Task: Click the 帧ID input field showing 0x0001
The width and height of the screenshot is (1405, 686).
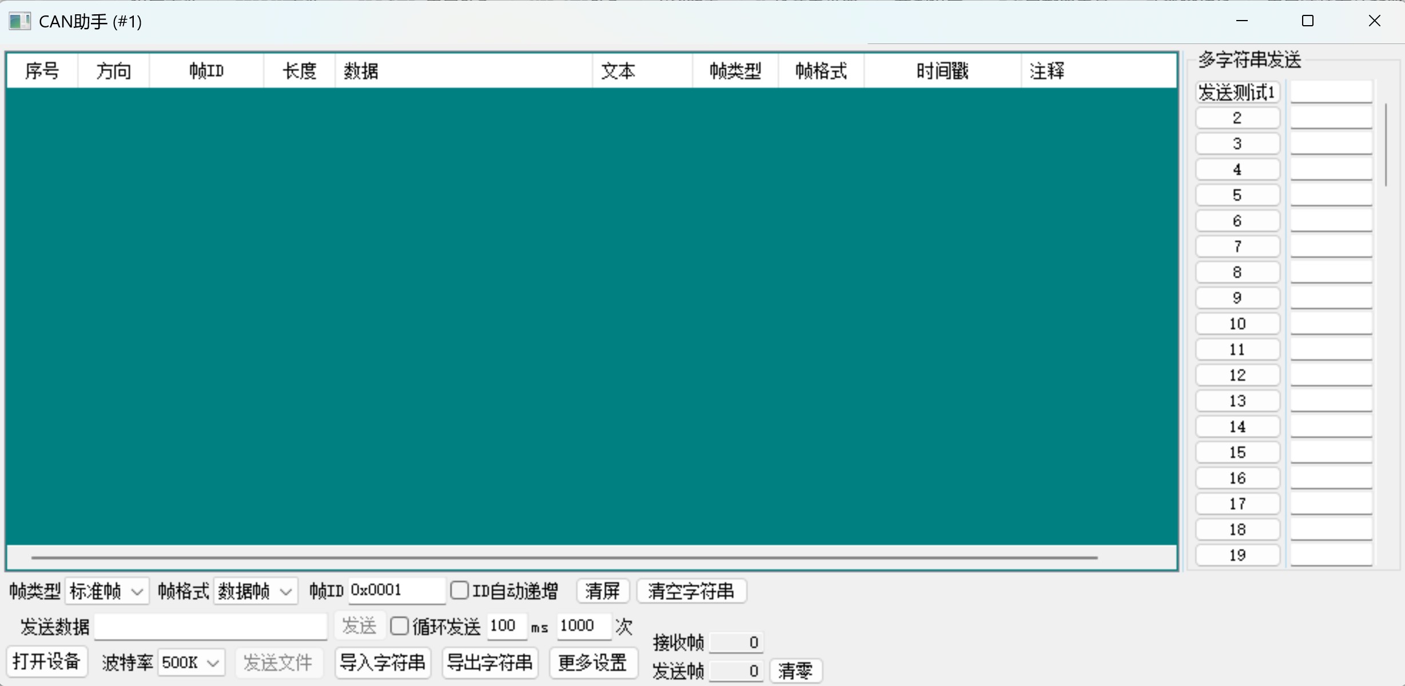Action: pyautogui.click(x=397, y=591)
